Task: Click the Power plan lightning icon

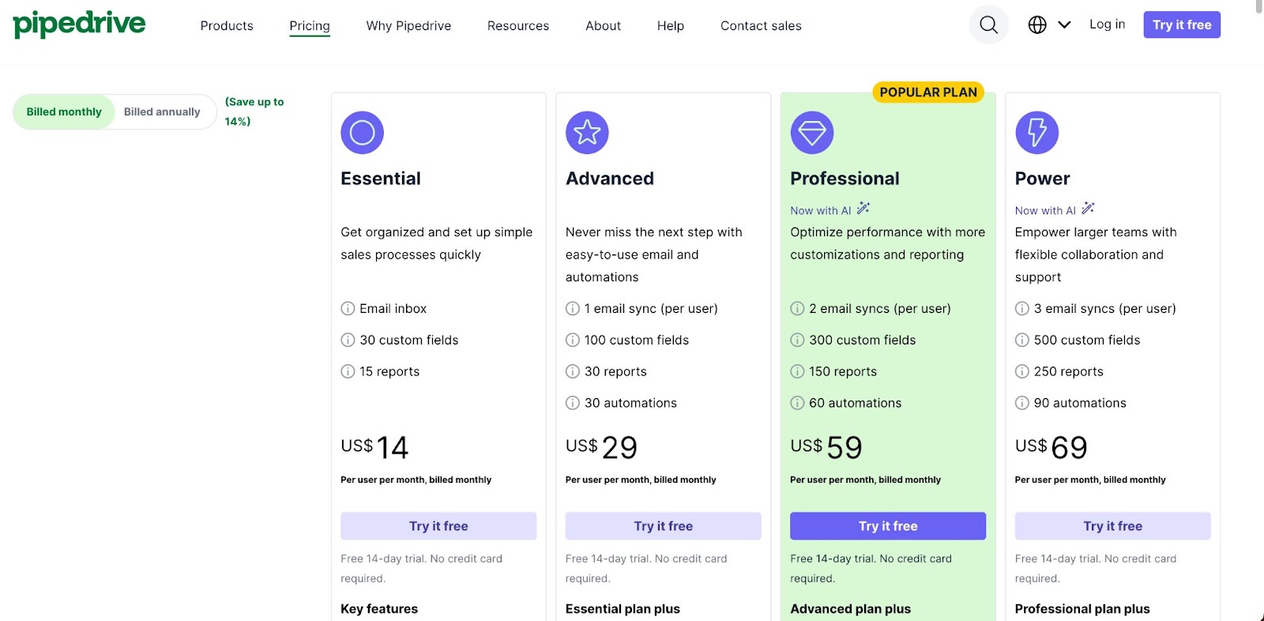Action: 1036,133
